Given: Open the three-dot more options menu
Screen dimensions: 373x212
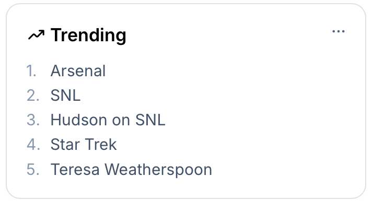Looking at the screenshot, I should click(x=339, y=32).
